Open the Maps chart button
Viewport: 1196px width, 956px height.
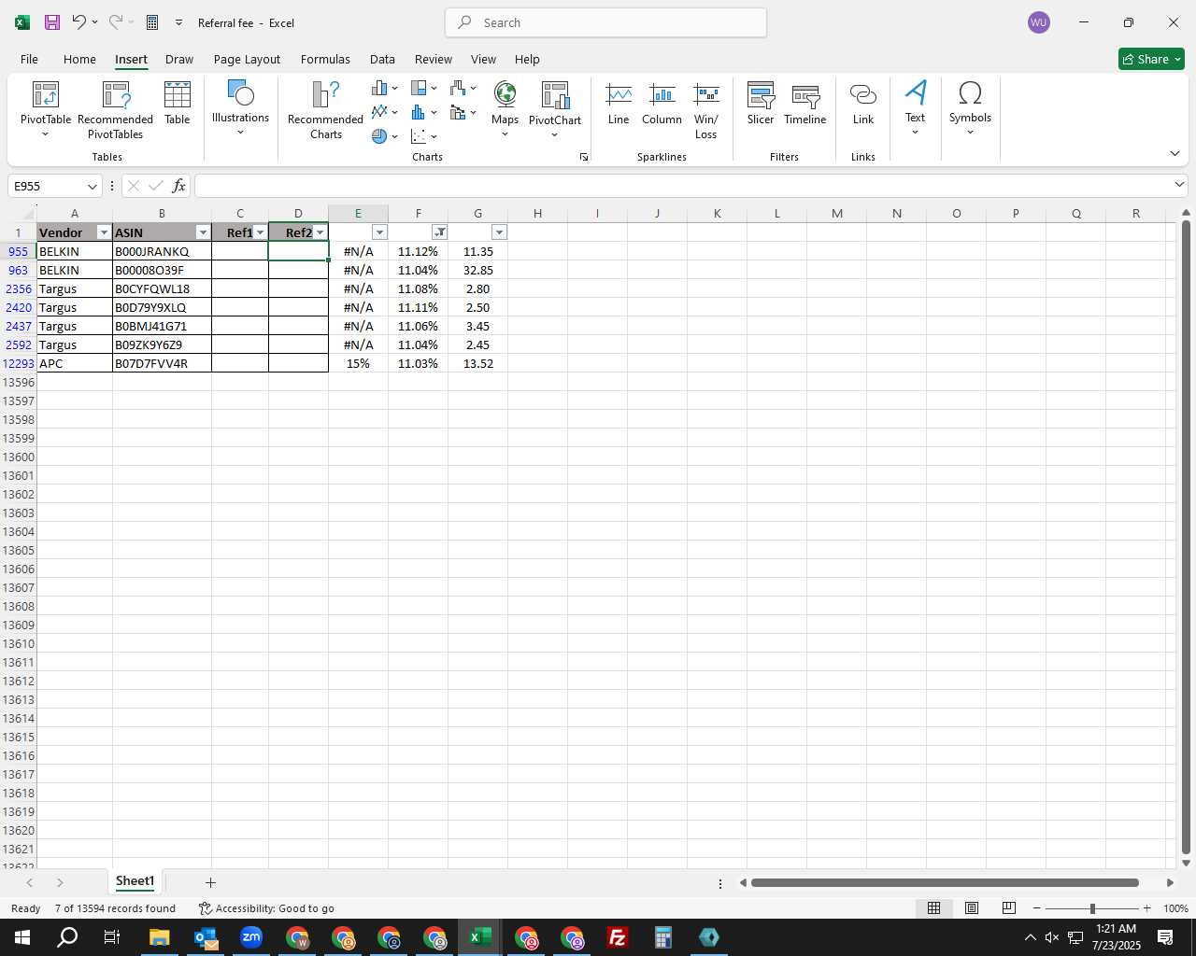(505, 109)
